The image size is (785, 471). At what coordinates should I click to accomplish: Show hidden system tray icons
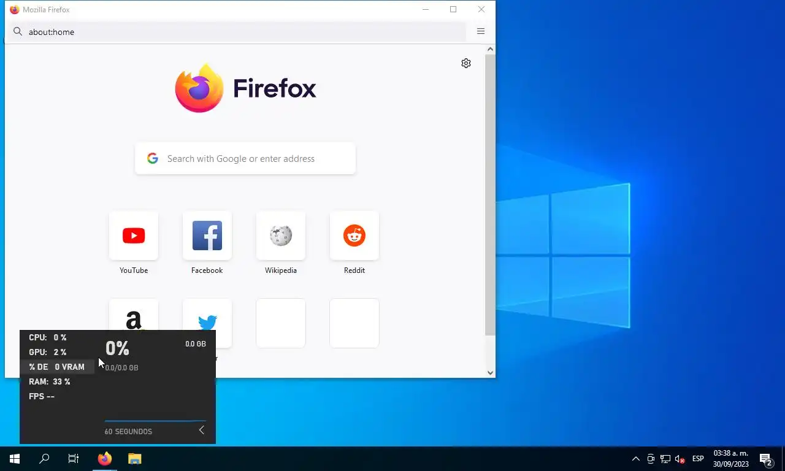(636, 459)
